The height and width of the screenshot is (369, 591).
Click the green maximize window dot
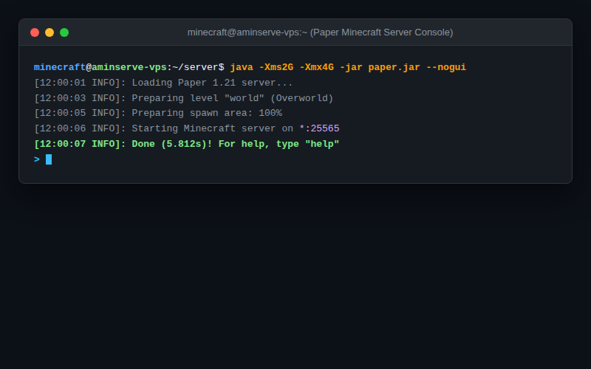click(x=64, y=32)
